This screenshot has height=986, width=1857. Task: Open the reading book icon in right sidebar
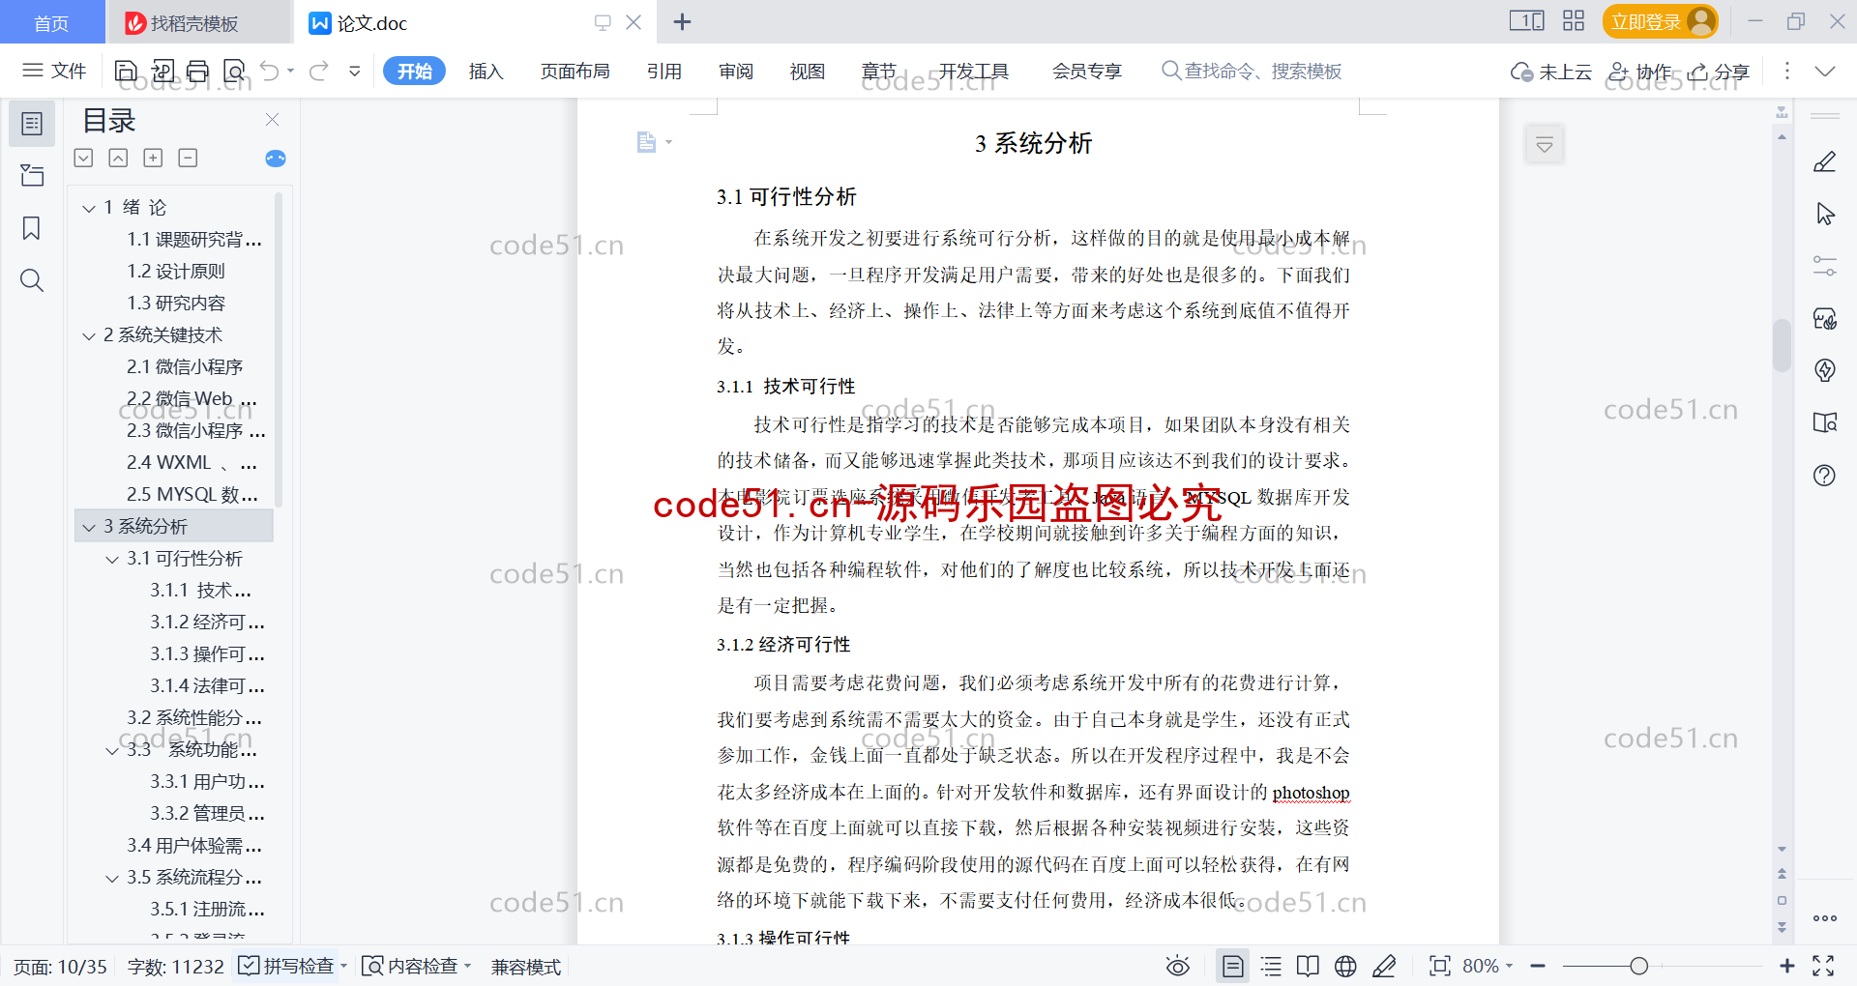(x=1824, y=422)
